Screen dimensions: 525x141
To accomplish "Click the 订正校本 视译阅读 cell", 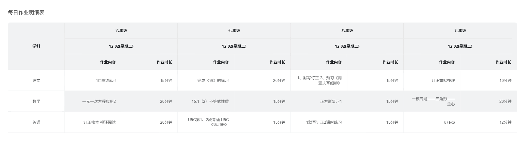I will [99, 122].
